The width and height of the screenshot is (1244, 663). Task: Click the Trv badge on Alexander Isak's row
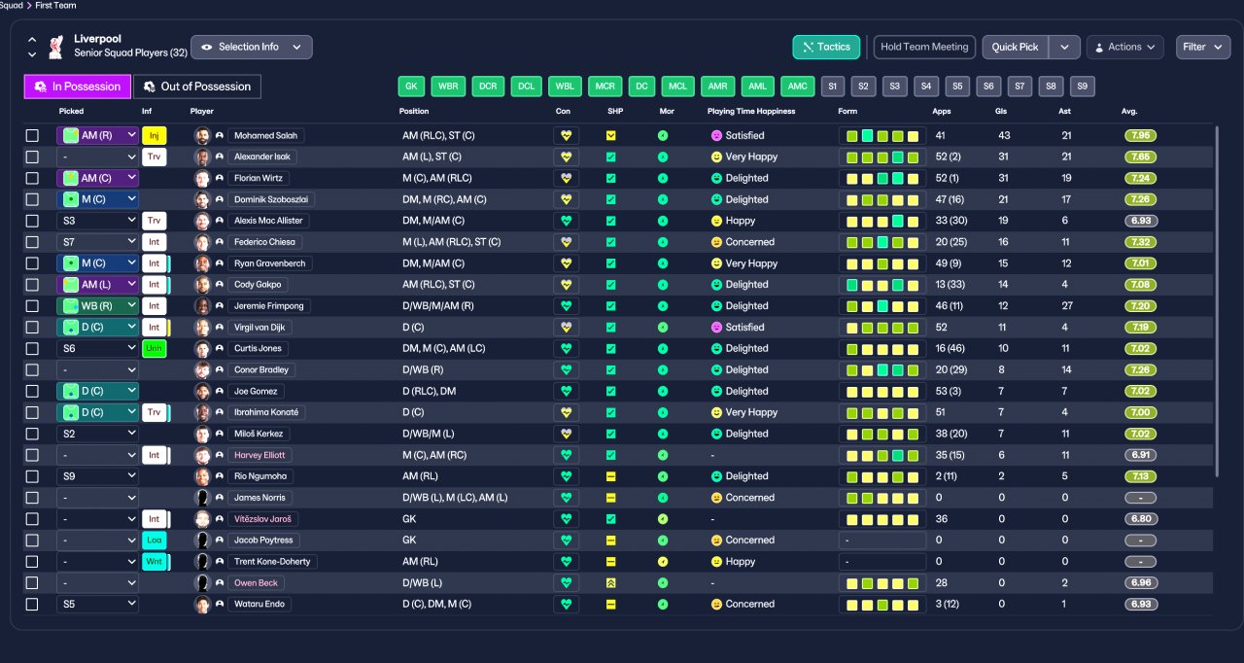pyautogui.click(x=154, y=157)
